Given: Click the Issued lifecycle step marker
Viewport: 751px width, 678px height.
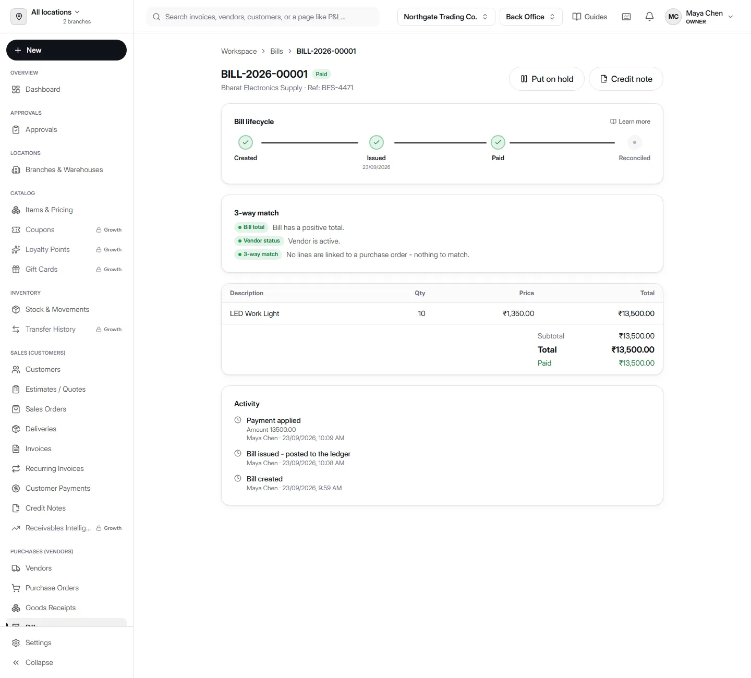Looking at the screenshot, I should point(377,142).
